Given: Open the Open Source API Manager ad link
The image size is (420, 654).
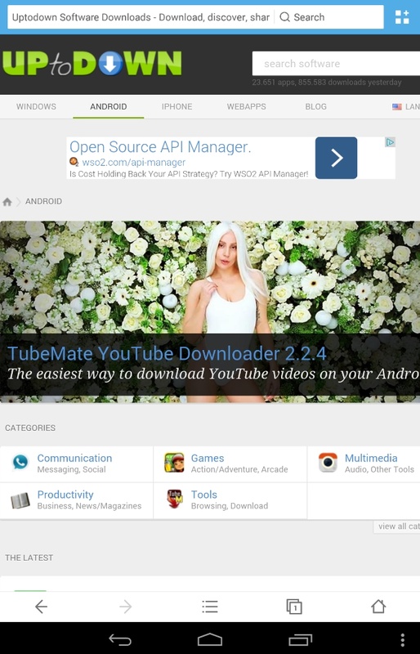Looking at the screenshot, I should (x=160, y=147).
